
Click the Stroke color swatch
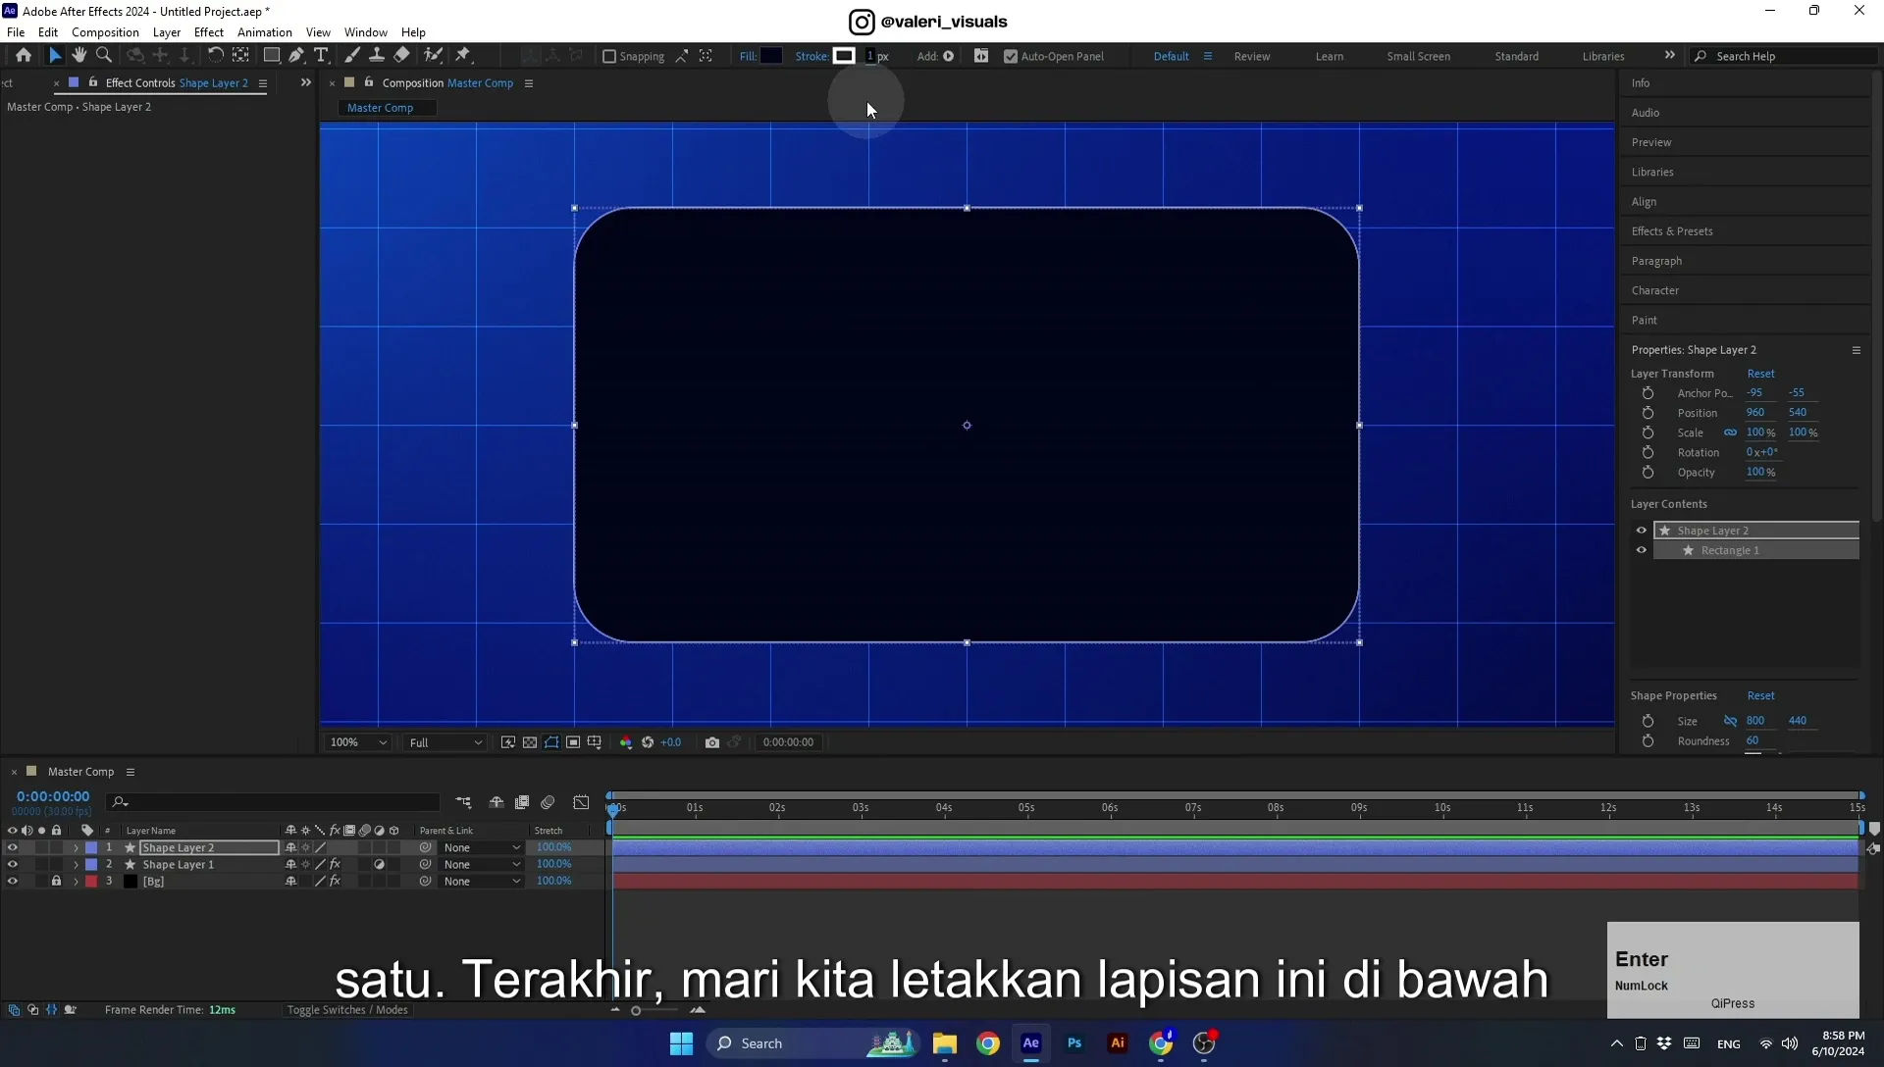coord(844,56)
